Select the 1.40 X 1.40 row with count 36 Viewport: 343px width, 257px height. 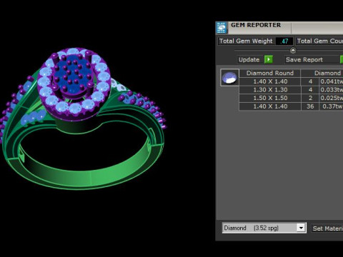[291, 106]
